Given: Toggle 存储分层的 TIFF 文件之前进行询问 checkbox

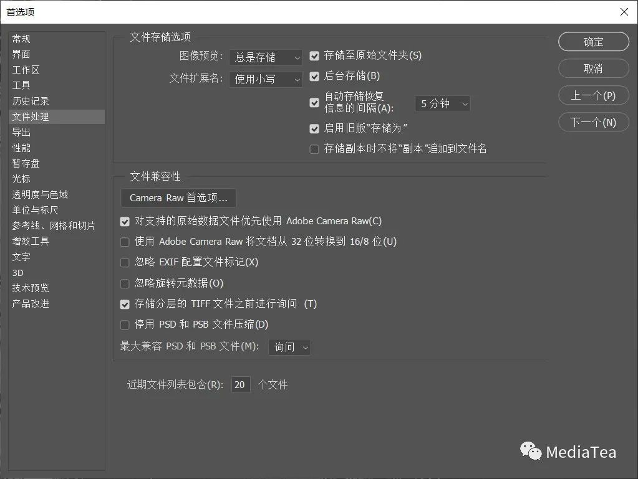Looking at the screenshot, I should 125,305.
